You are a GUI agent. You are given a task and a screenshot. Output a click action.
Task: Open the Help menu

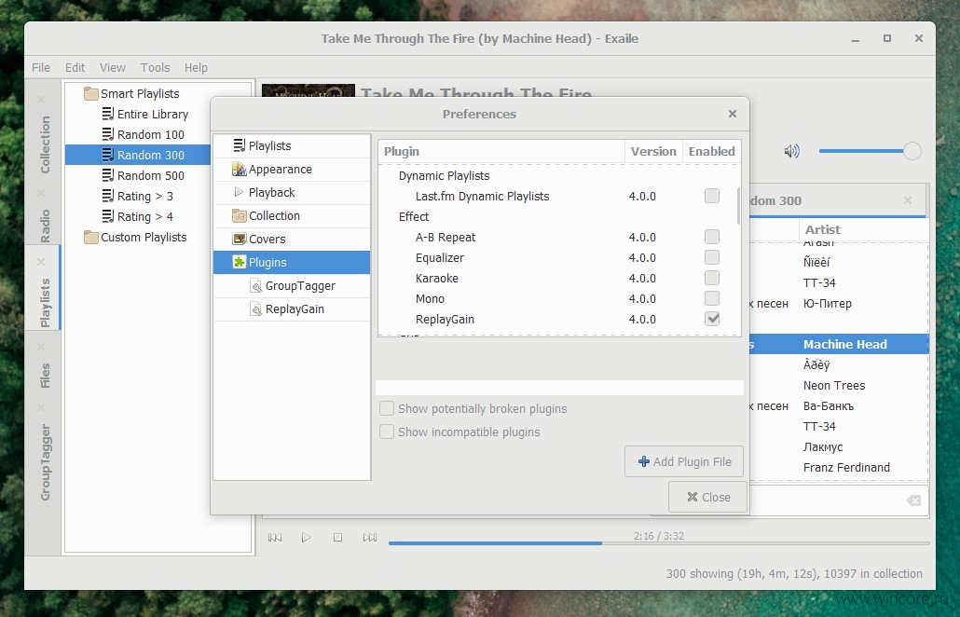(x=196, y=67)
